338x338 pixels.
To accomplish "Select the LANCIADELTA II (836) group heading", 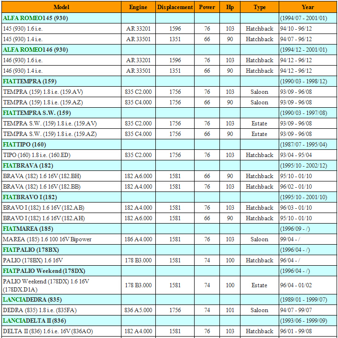I will coord(34,320).
